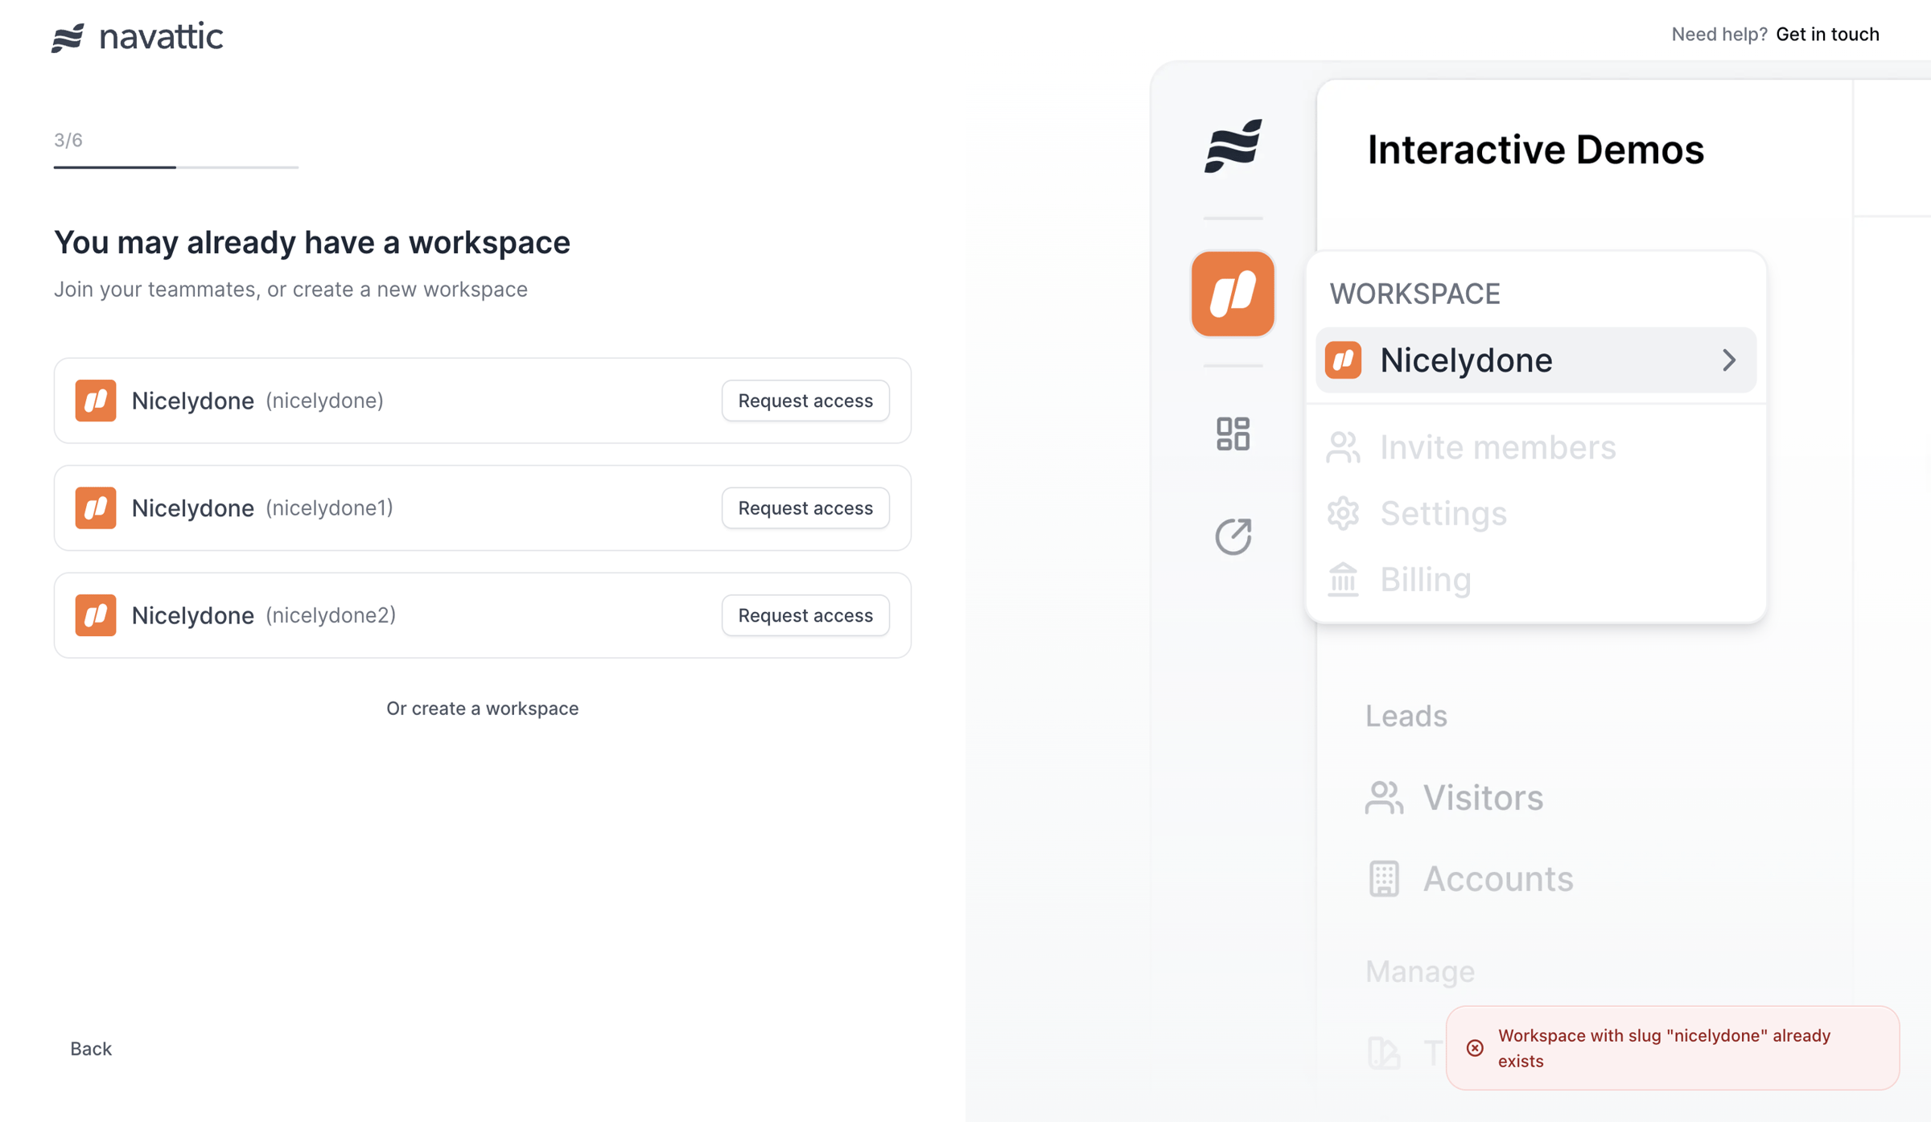Image resolution: width=1931 pixels, height=1122 pixels.
Task: Go Back to the previous step
Action: pyautogui.click(x=91, y=1048)
